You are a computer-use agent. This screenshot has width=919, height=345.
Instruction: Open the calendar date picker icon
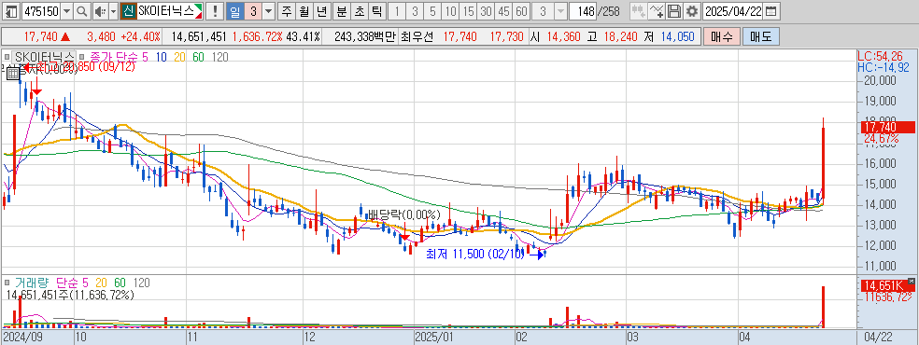[x=771, y=10]
